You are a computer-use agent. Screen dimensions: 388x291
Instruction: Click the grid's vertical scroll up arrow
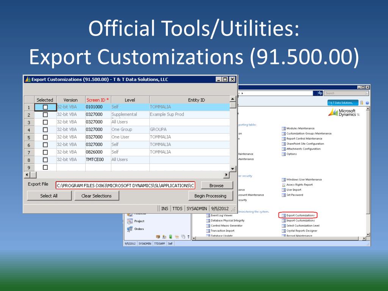tap(233, 99)
